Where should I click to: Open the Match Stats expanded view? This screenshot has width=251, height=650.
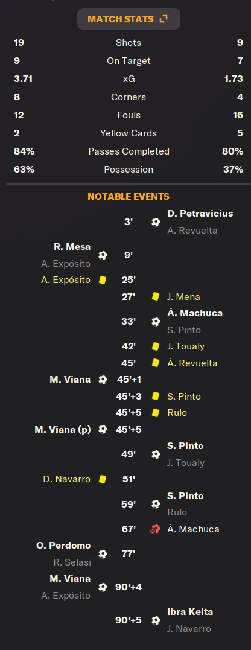[129, 19]
